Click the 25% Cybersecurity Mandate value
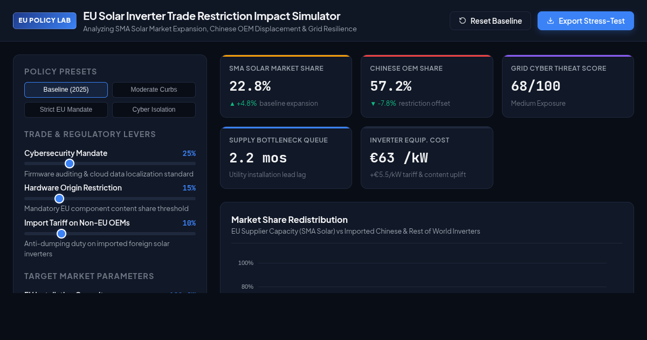Screen dimensions: 647x340 pos(189,153)
